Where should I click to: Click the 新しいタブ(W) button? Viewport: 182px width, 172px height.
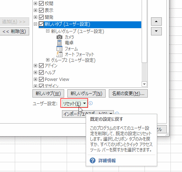point(48,93)
